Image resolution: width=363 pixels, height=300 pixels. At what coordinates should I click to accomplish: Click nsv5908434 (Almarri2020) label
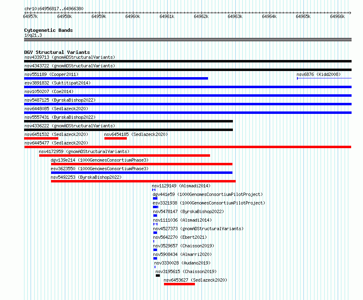coord(182,254)
